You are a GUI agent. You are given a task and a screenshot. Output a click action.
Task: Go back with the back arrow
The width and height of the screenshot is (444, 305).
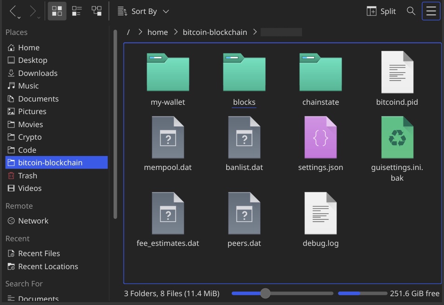(x=13, y=11)
